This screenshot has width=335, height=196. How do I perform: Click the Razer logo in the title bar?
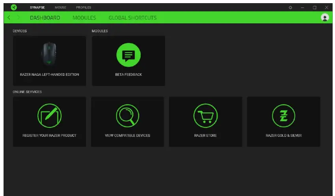[13, 7]
